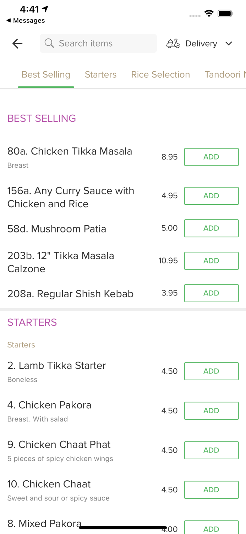Add Any Curry Sauce with Chicken and Rice
The height and width of the screenshot is (534, 246).
(211, 196)
